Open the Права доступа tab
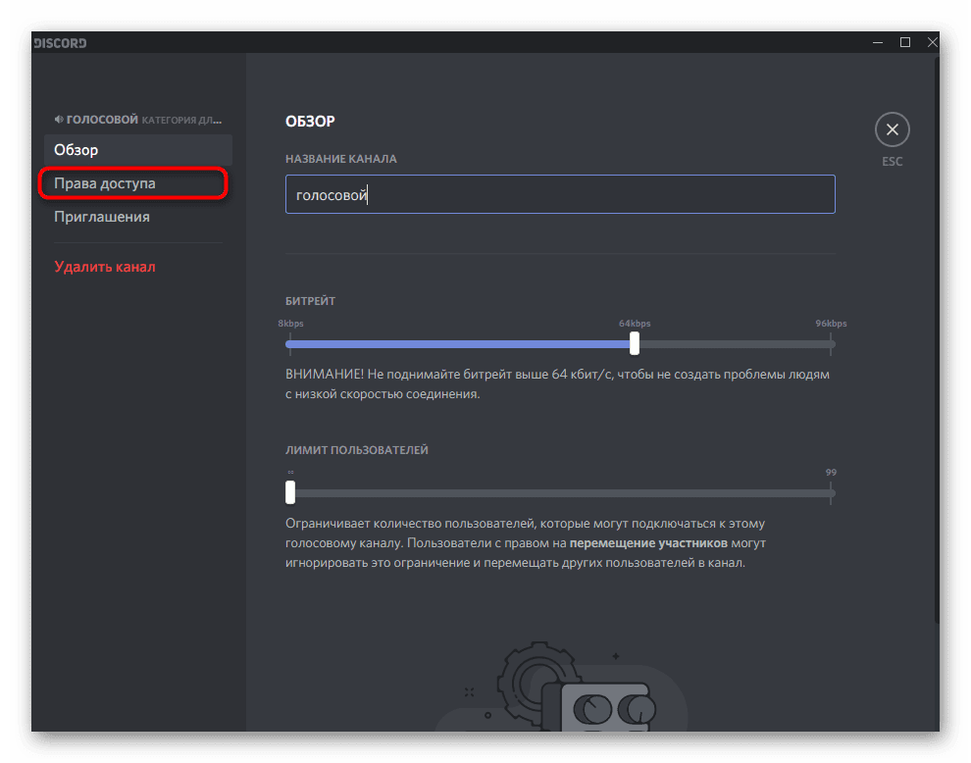Image resolution: width=971 pixels, height=763 pixels. click(x=133, y=183)
